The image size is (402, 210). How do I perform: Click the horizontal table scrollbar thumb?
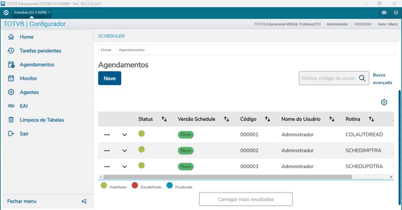coord(227,177)
